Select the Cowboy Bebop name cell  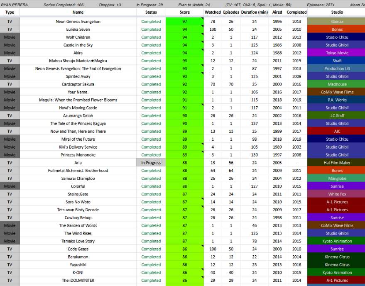tap(78, 218)
